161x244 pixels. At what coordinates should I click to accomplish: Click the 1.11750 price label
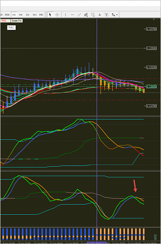point(151,106)
